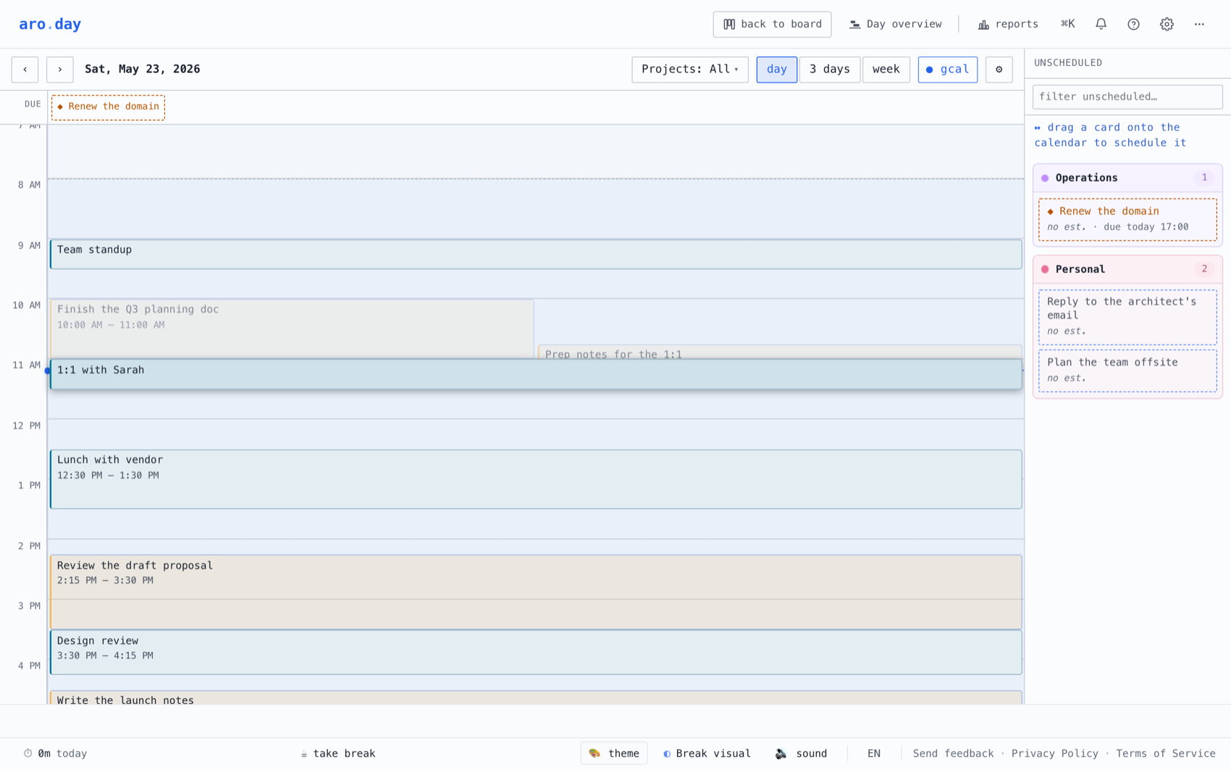
Task: Toggle the gcal calendar sync
Action: pyautogui.click(x=947, y=70)
